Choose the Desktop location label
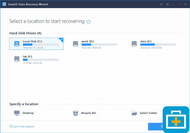Viewport: 190px width, 133px height. coord(28,113)
